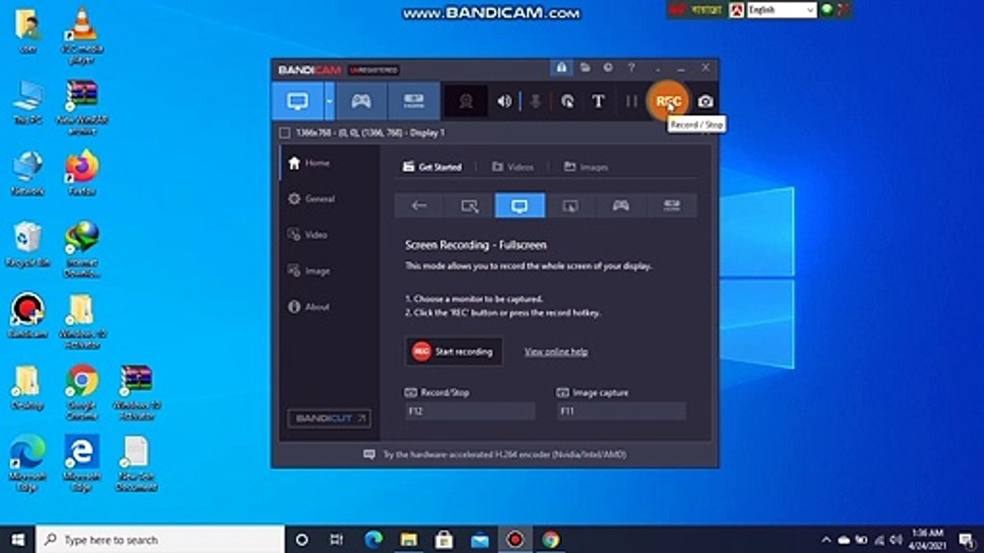Select the Internet Download Manager desktop icon

[x=82, y=250]
